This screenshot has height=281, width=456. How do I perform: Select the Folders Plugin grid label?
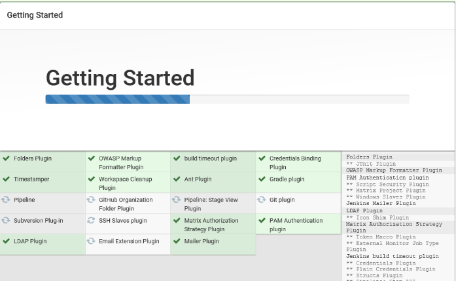click(33, 159)
